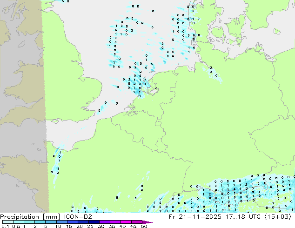Screen dimensions: 295x228
Task: Select legend swatch between 30 and 35
Action: 104,222
